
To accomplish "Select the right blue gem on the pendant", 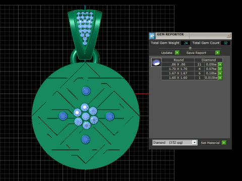I will 110,117.
